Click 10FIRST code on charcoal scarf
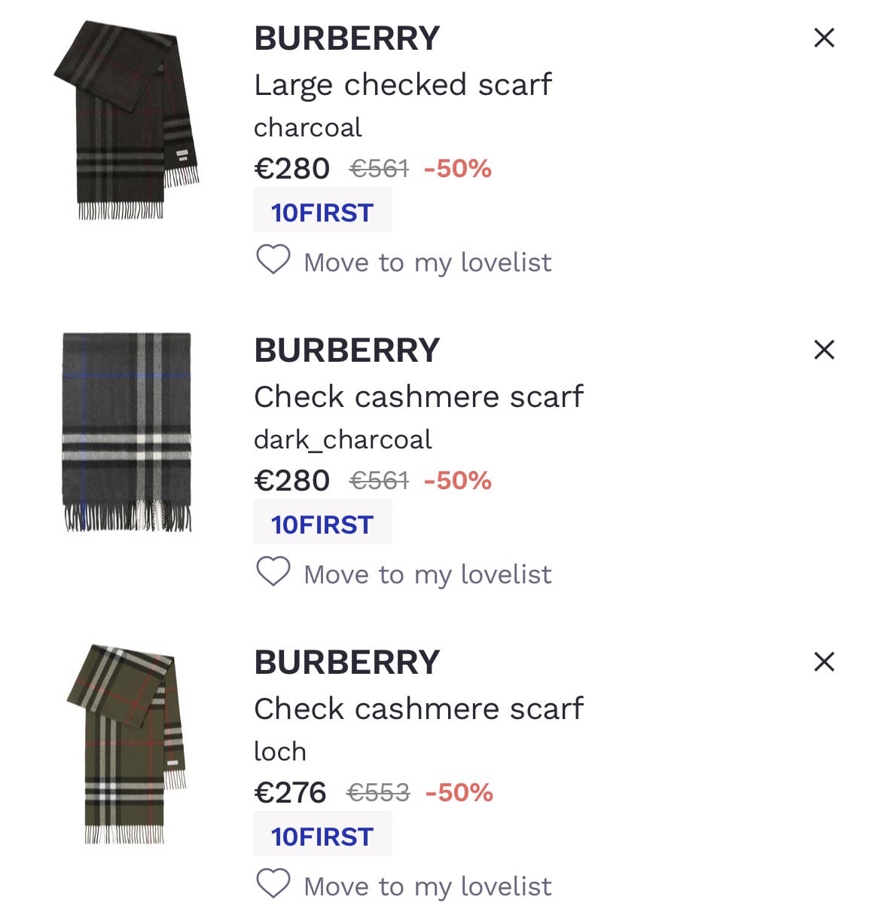The height and width of the screenshot is (918, 888). point(322,213)
